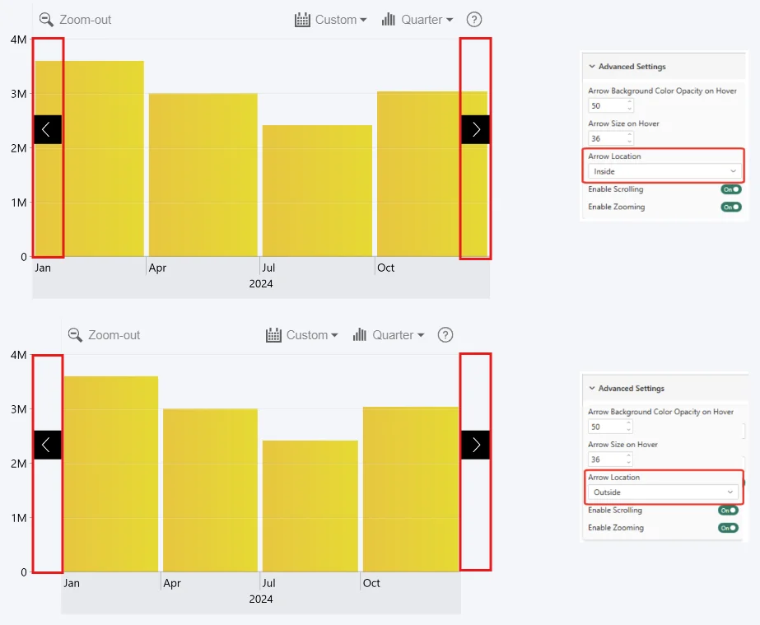
Task: Click the Zoom-out magnifier icon on top chart
Action: tap(47, 20)
